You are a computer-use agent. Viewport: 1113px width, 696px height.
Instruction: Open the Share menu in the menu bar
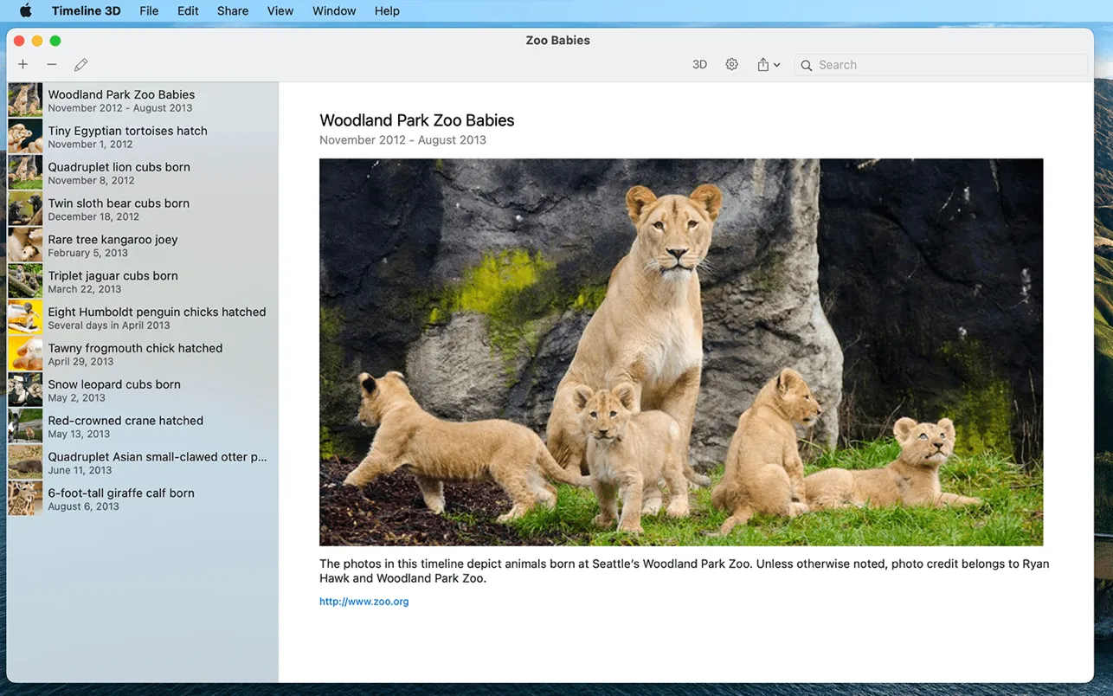click(232, 10)
